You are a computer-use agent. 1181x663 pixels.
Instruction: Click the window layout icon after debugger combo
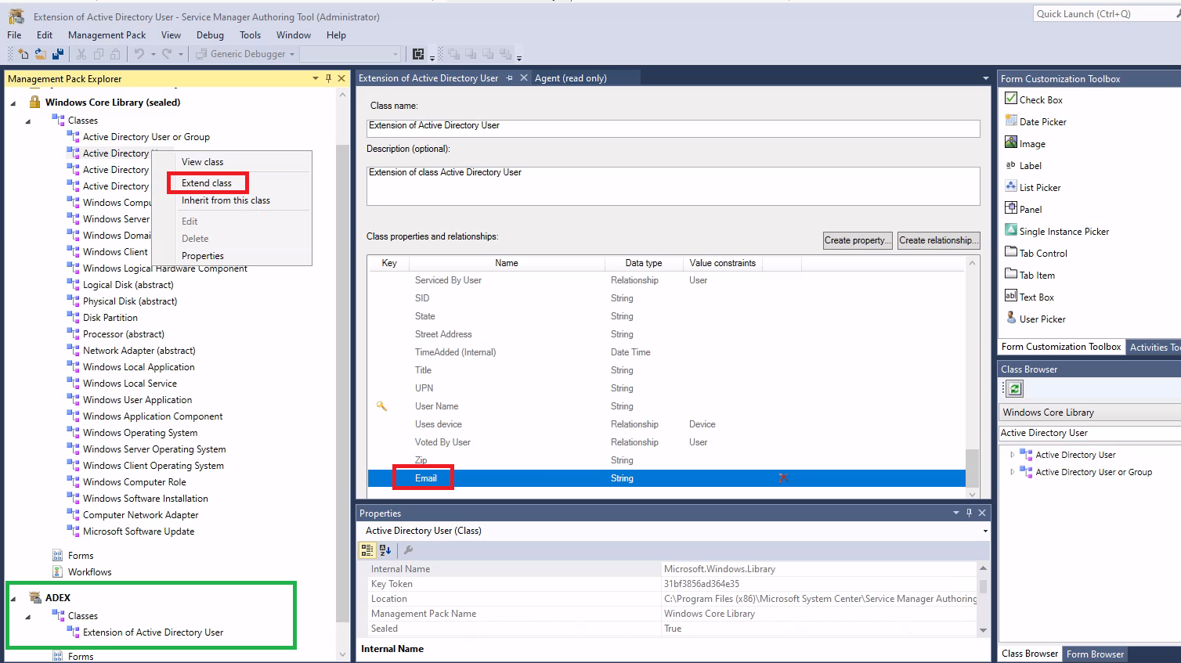click(418, 54)
